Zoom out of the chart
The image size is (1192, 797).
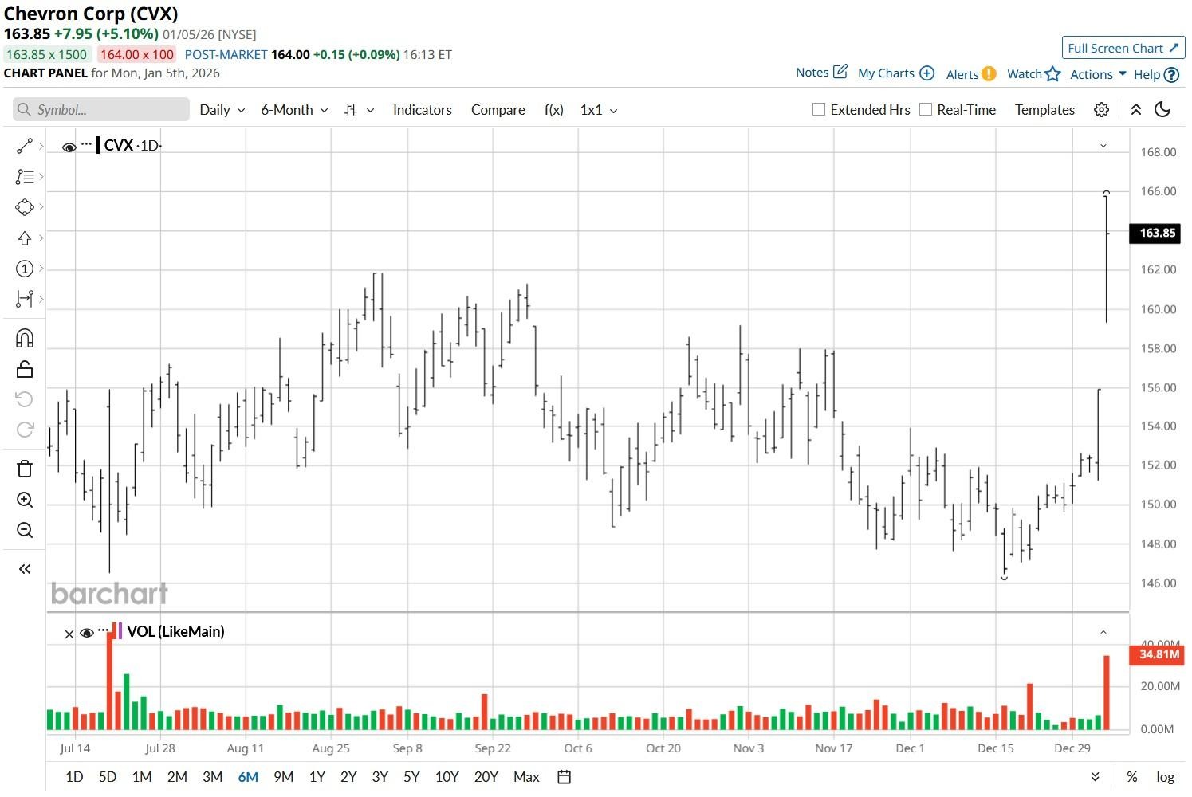(25, 530)
